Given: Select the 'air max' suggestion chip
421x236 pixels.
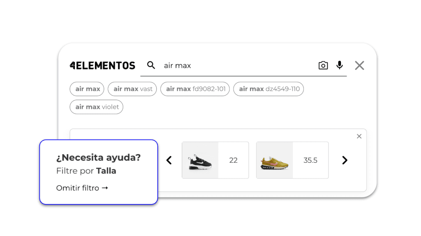Looking at the screenshot, I should [88, 89].
